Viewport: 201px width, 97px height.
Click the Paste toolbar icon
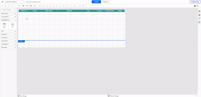point(9,6)
